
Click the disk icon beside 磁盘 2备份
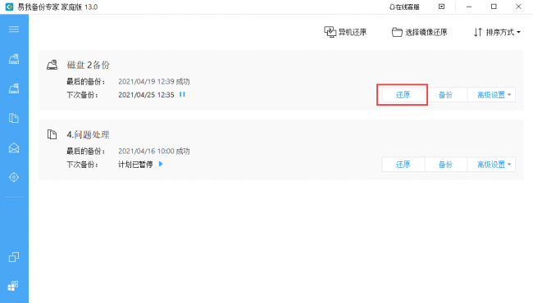pos(52,65)
